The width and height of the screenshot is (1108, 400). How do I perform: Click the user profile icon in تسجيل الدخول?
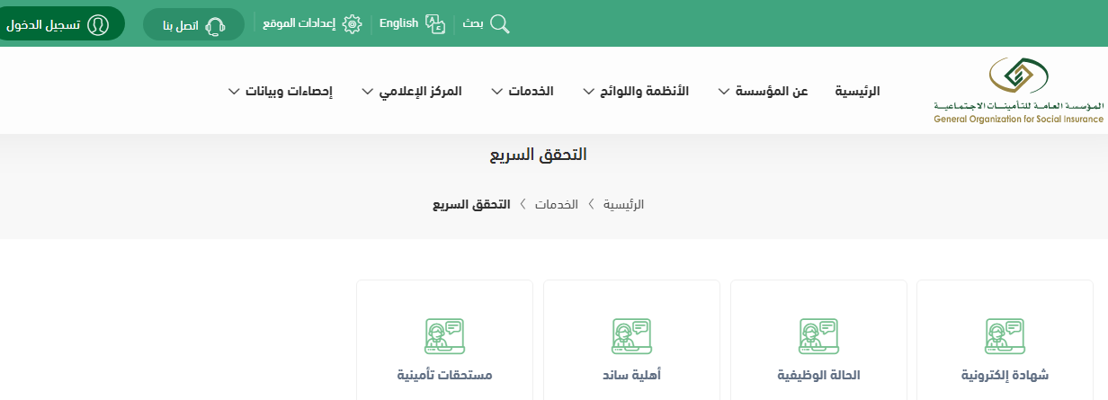pyautogui.click(x=98, y=24)
